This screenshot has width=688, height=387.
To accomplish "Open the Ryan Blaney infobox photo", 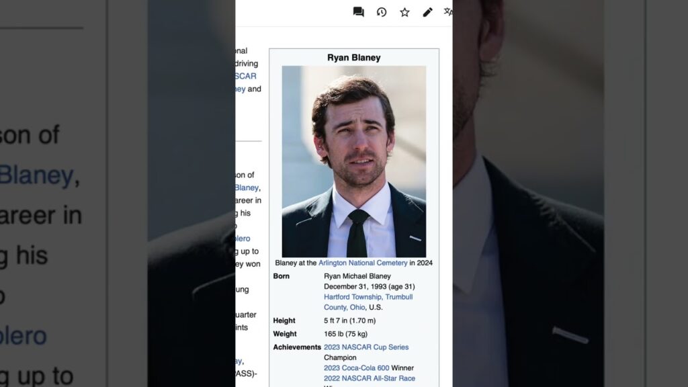I will [353, 161].
